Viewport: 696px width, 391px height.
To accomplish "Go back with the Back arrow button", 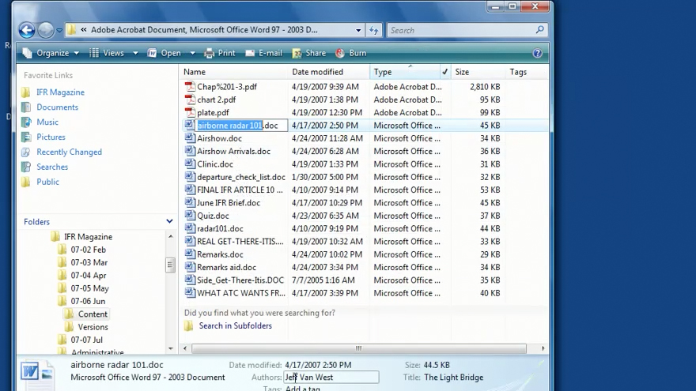I will pos(27,30).
